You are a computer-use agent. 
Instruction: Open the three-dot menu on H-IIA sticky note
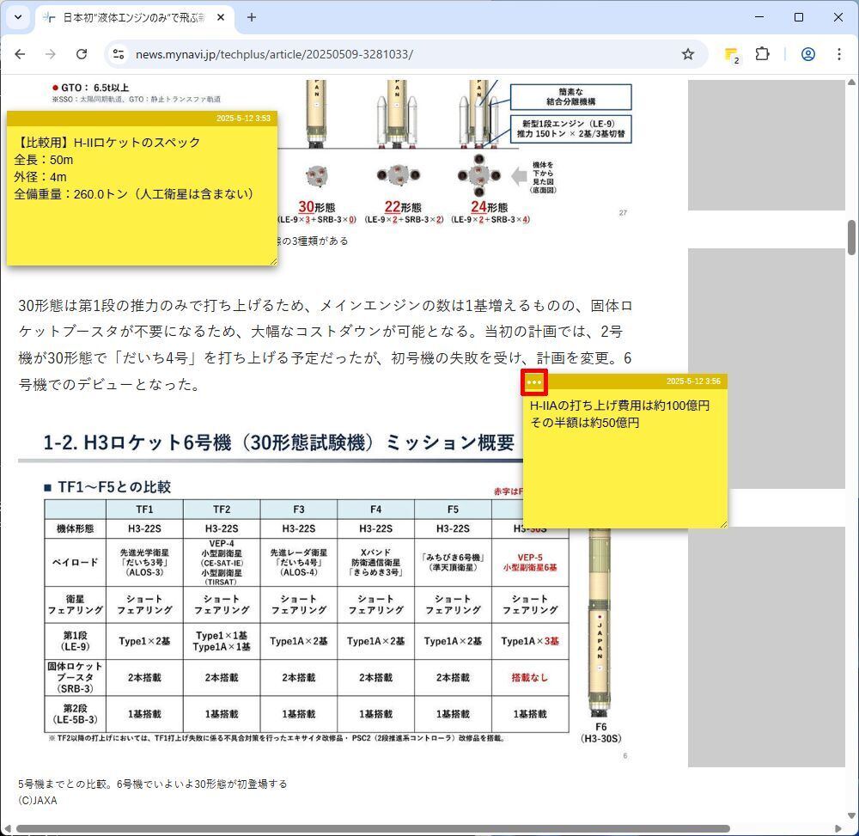tap(534, 381)
